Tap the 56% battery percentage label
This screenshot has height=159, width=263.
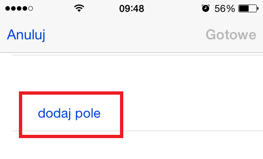point(225,9)
